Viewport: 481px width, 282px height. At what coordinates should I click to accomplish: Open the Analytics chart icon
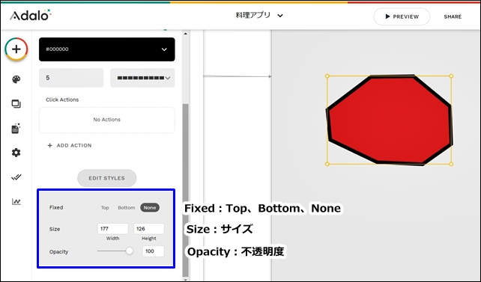[x=16, y=201]
